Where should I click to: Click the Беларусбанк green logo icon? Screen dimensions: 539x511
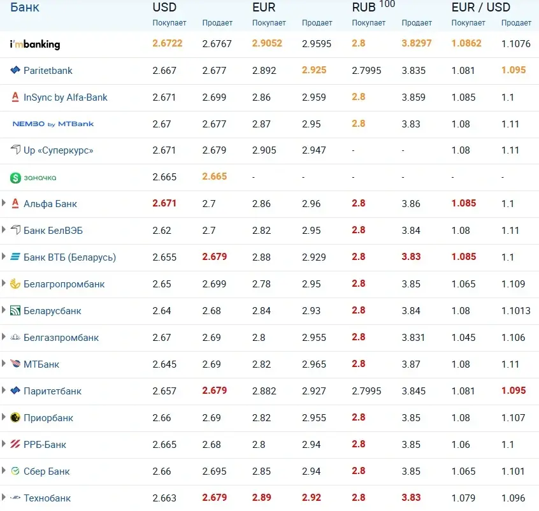(15, 310)
